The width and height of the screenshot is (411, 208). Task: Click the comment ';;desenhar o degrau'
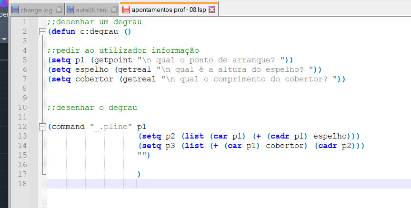point(92,108)
